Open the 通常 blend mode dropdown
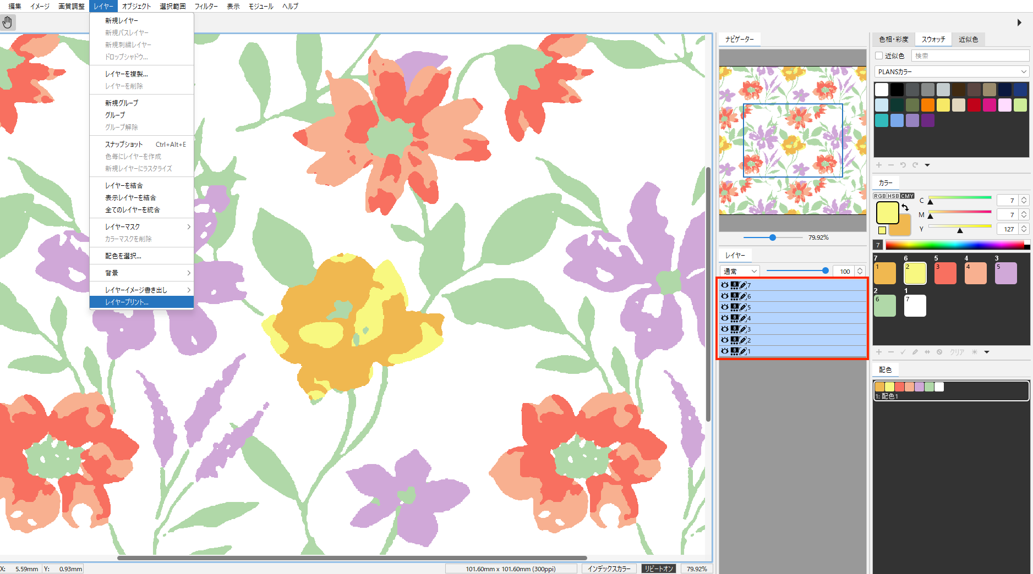This screenshot has height=574, width=1033. (x=740, y=271)
